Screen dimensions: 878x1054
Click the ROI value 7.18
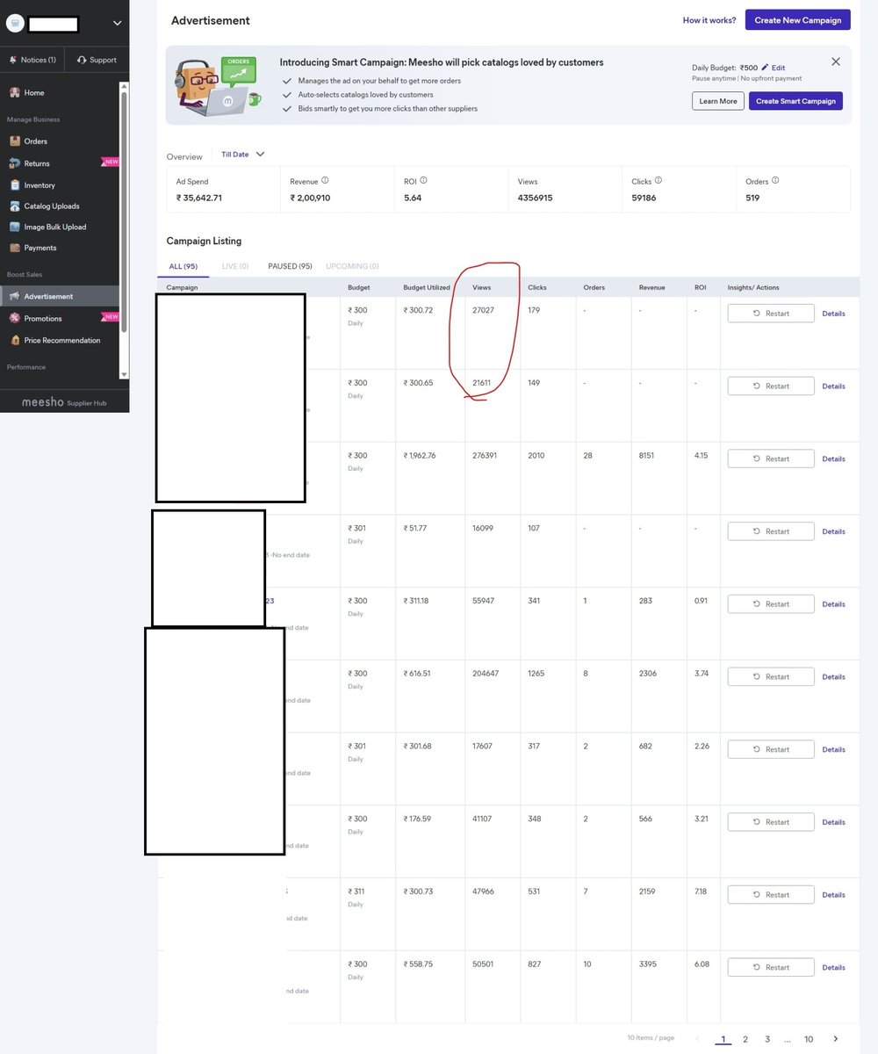tap(701, 892)
